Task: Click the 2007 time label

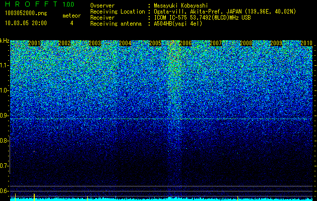Action: [216, 43]
